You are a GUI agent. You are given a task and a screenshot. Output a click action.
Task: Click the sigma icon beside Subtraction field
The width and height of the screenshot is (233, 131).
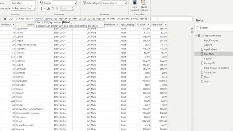[202, 72]
